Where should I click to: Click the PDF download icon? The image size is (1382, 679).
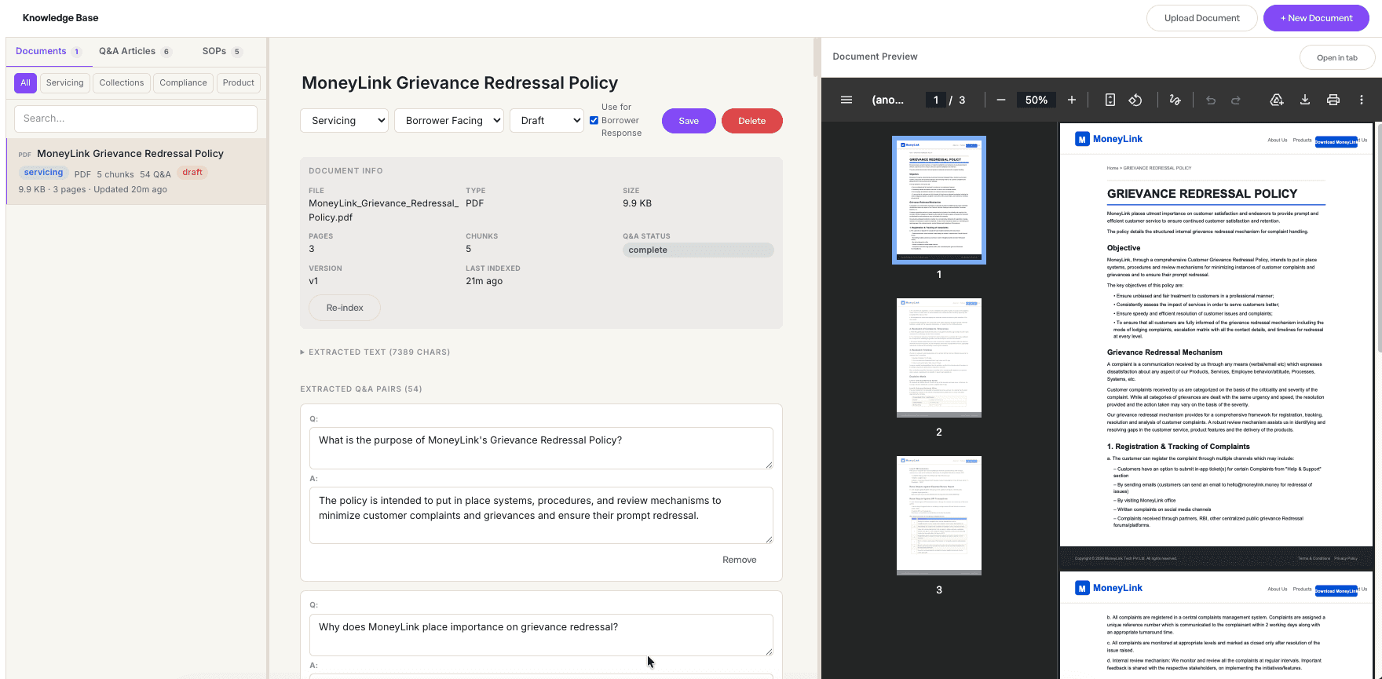tap(1305, 100)
